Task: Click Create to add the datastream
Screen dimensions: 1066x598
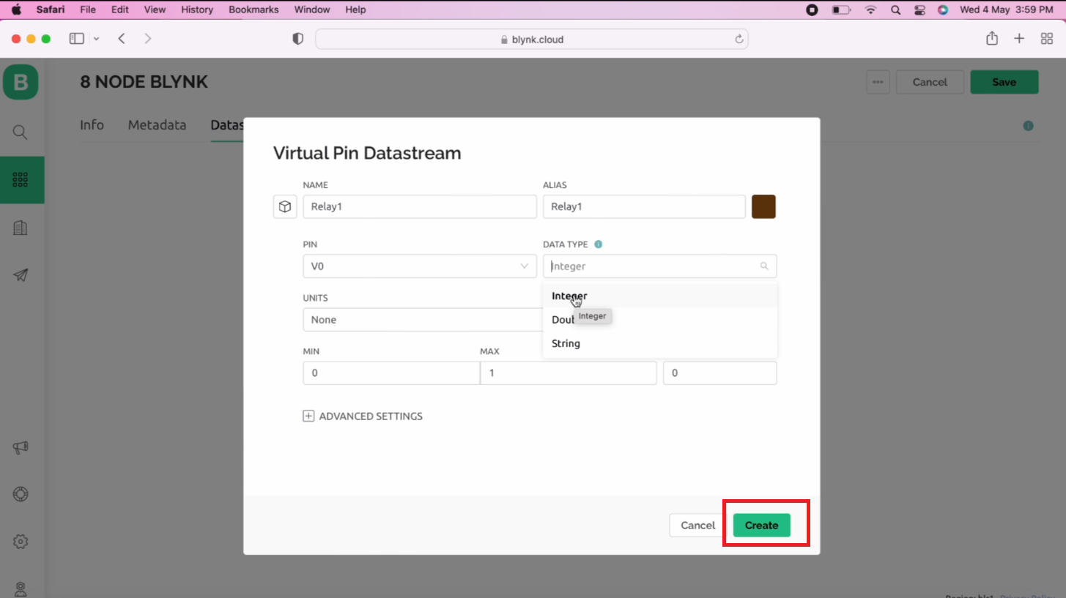Action: point(761,526)
